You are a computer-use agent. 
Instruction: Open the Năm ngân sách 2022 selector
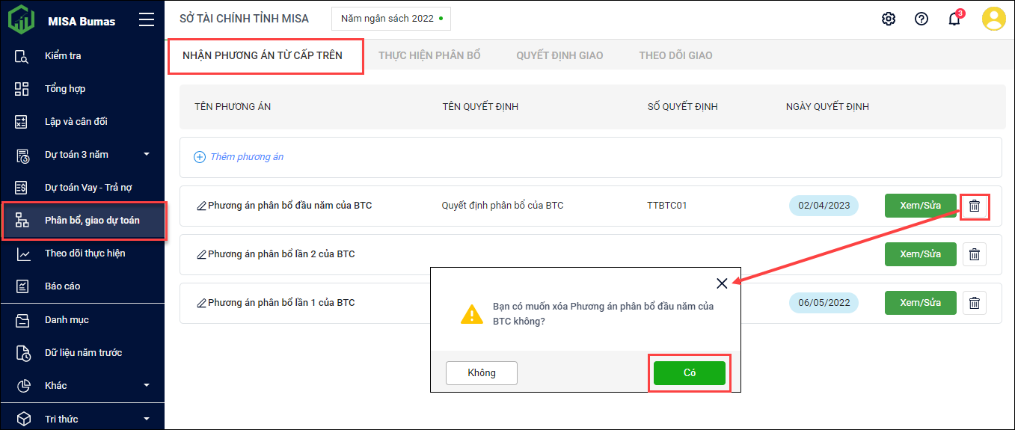[391, 19]
